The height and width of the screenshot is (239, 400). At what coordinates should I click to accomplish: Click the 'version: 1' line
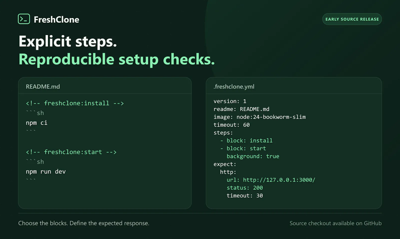click(x=230, y=101)
